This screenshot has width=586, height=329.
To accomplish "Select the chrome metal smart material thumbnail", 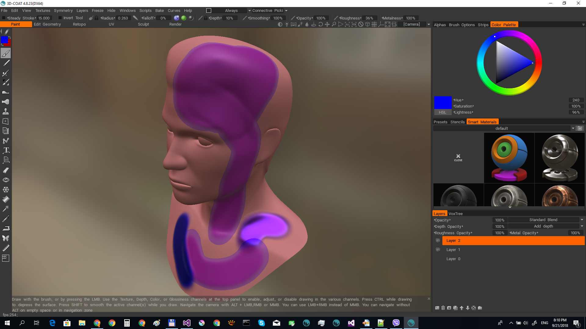I will click(x=560, y=158).
